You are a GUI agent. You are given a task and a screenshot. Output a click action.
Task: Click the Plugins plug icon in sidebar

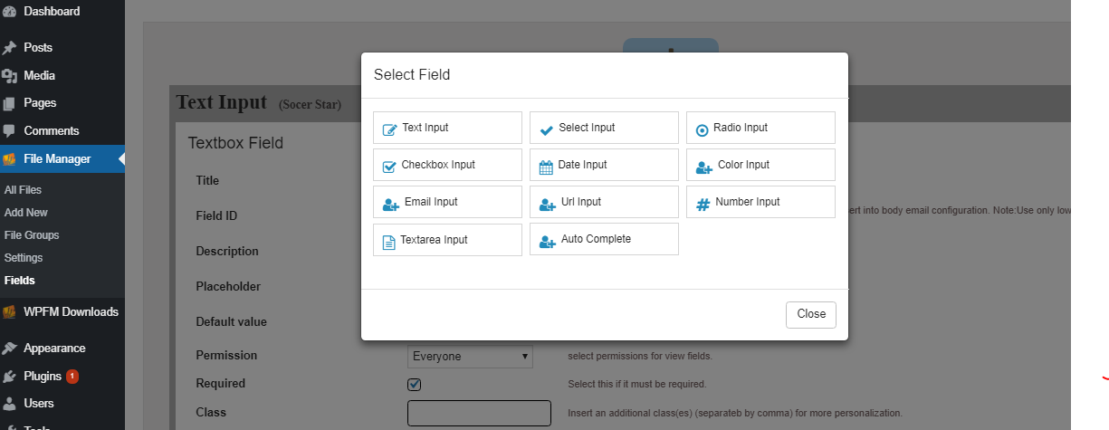tap(10, 377)
